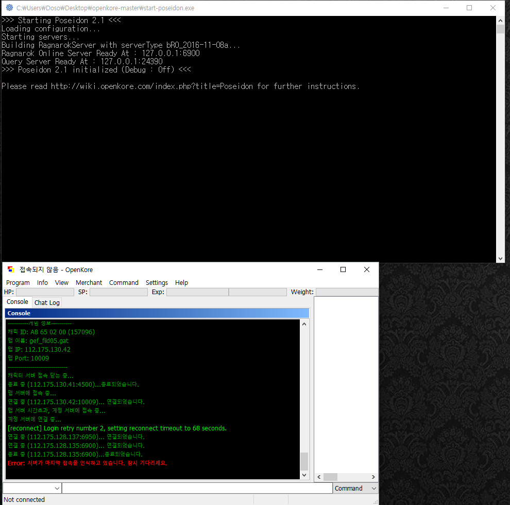
Task: Click the OpenKore console scrollbar thumb
Action: [x=304, y=461]
